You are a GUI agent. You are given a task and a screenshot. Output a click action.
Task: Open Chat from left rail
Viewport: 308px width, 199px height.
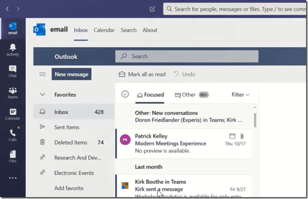pyautogui.click(x=12, y=71)
